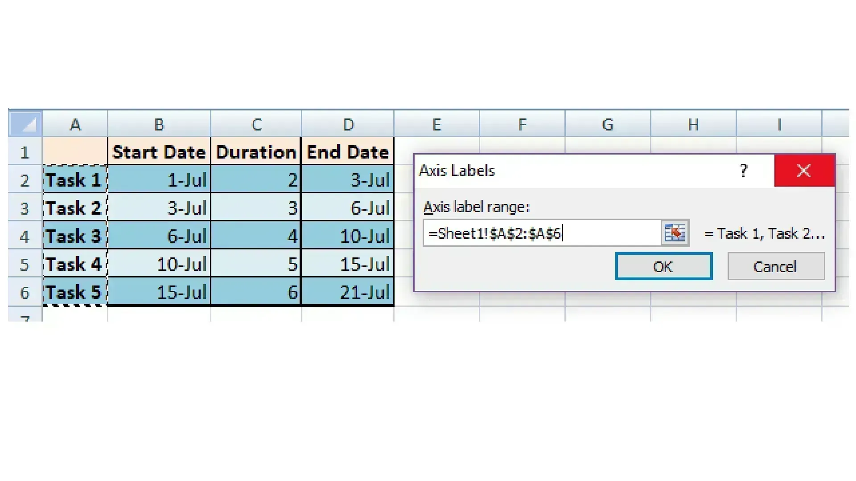Click the 10-Jul start date cell for Task 4
856x481 pixels.
point(159,264)
